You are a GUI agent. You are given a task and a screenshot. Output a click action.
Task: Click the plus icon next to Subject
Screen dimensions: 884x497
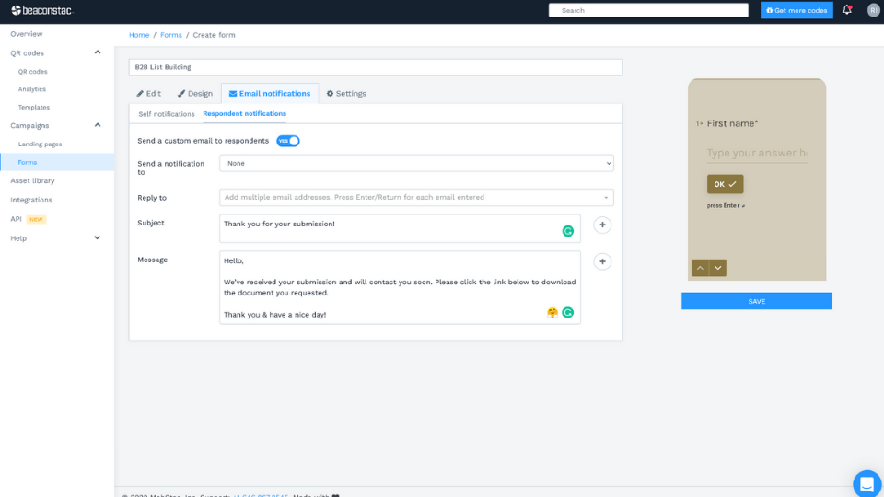tap(602, 225)
